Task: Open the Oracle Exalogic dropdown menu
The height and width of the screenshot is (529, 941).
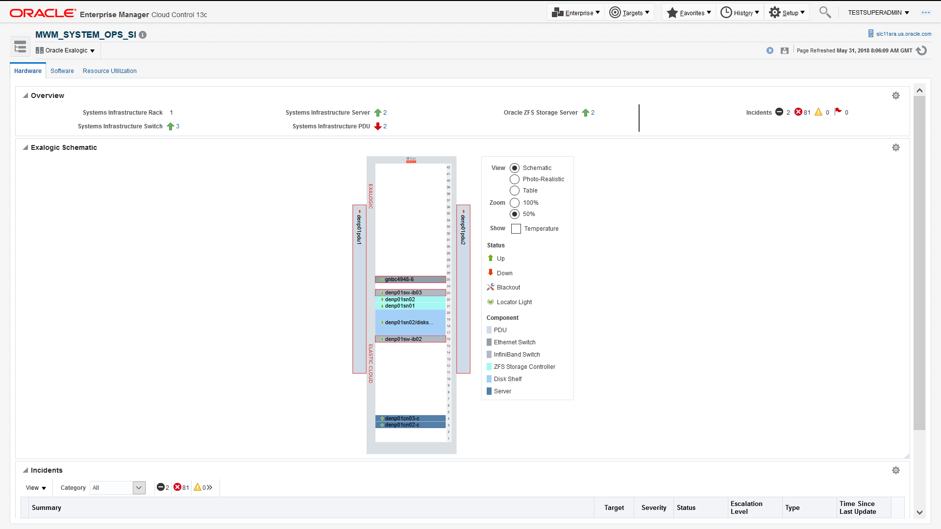Action: pyautogui.click(x=65, y=50)
